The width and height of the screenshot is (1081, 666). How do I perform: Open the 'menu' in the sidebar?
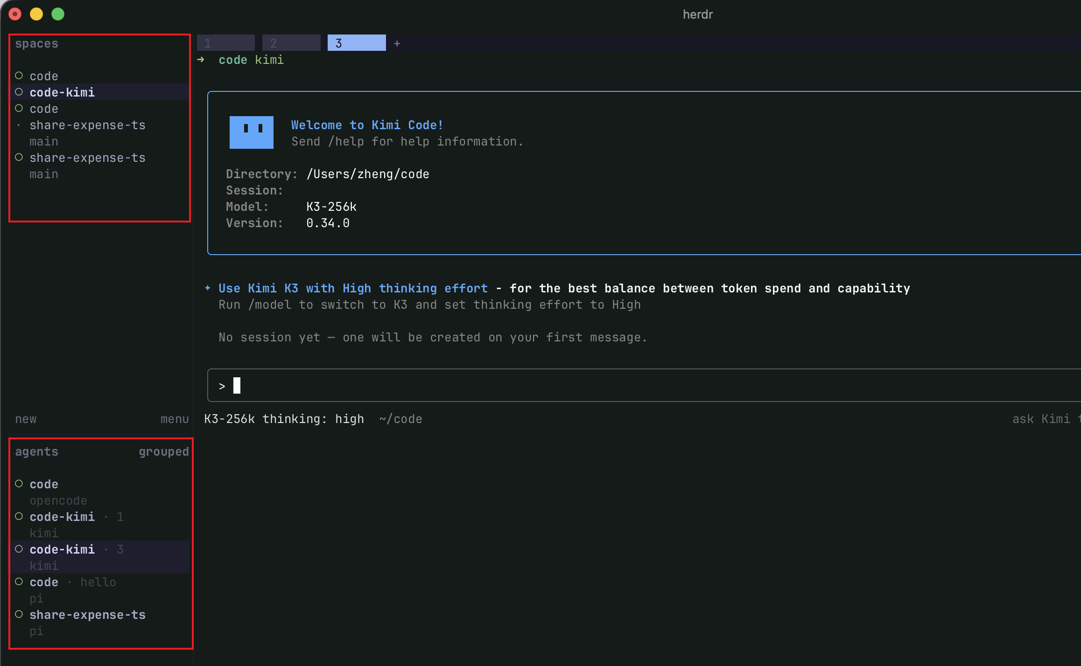coord(175,419)
